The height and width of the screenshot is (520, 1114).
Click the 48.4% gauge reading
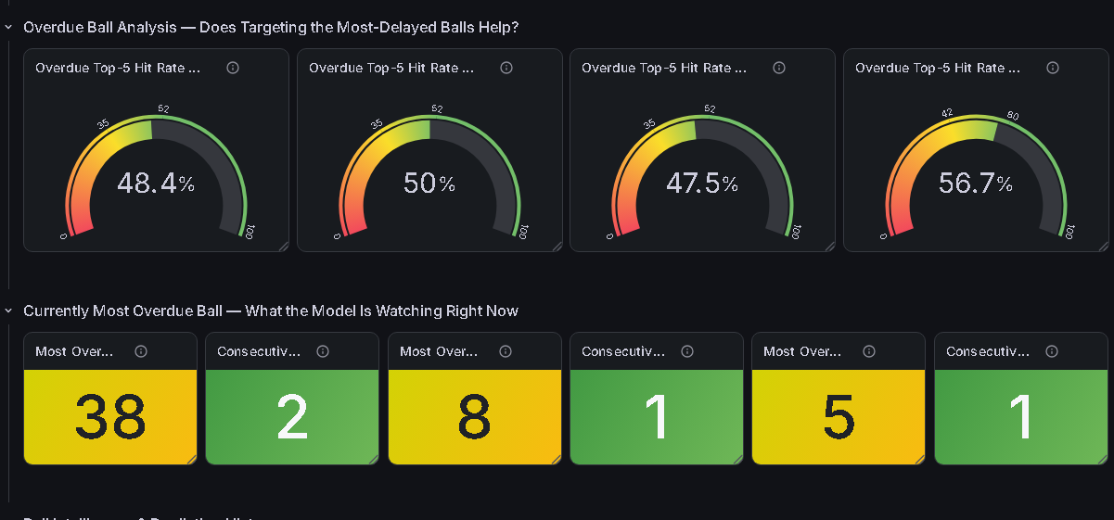click(156, 184)
